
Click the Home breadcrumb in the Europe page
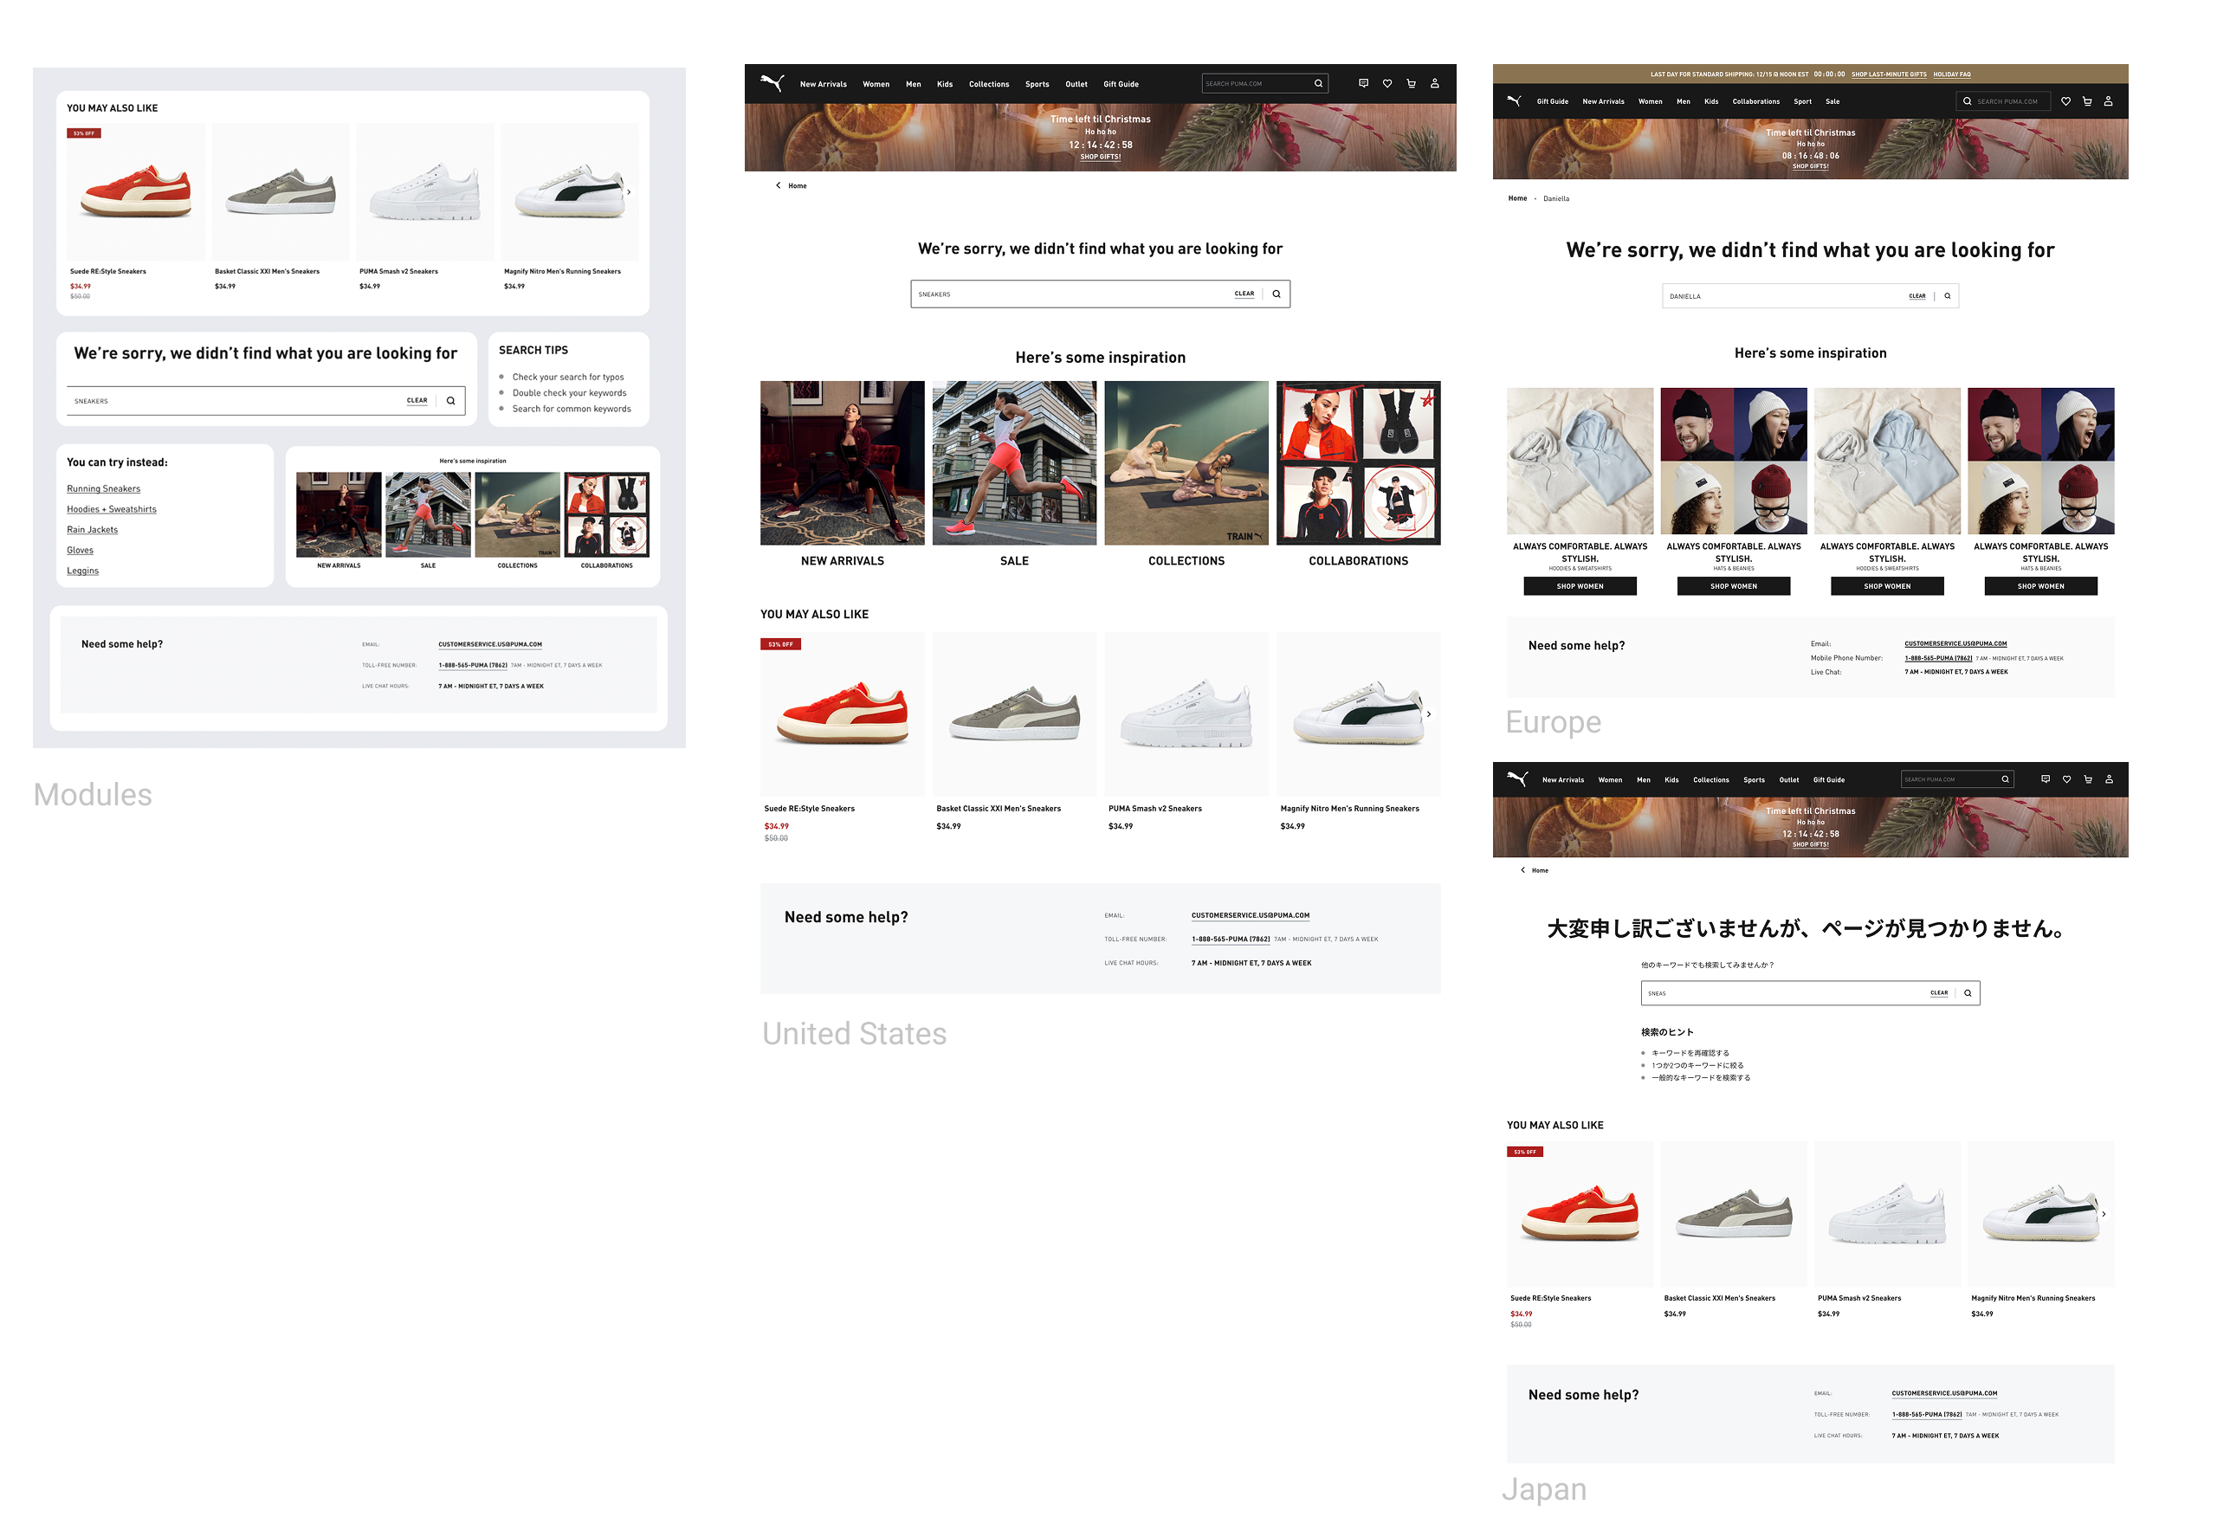[1517, 198]
